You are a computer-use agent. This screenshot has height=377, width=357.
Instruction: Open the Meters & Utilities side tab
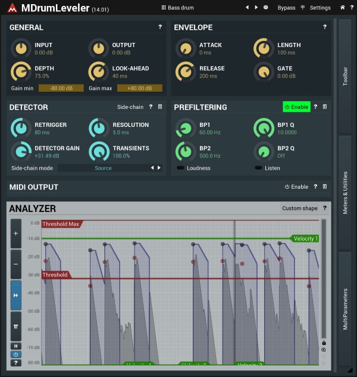pos(345,192)
